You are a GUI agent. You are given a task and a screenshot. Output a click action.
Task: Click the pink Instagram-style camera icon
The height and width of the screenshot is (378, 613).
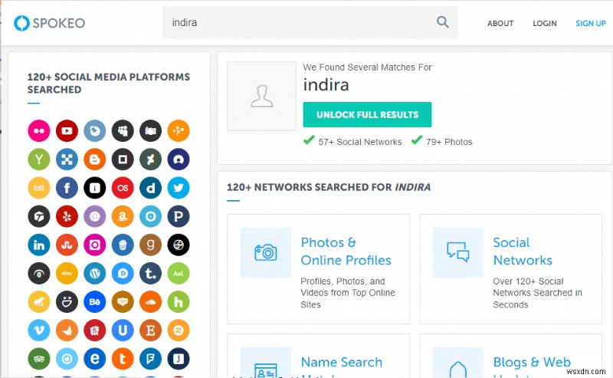(94, 245)
